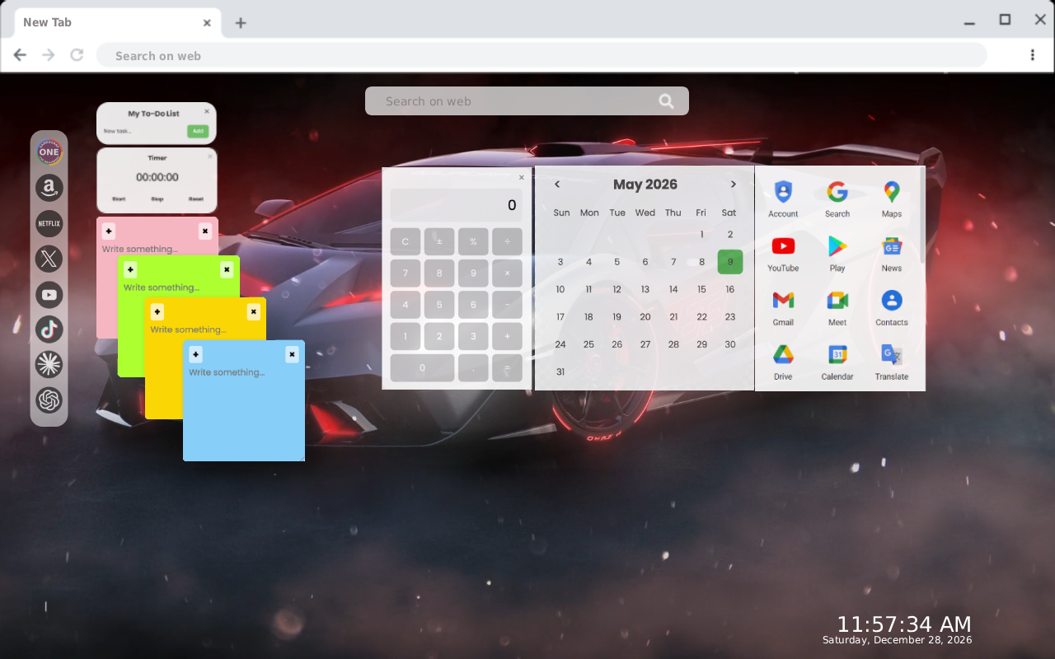Open ChatGPT icon in sidebar
Screen dimensions: 1055x659
(x=49, y=400)
